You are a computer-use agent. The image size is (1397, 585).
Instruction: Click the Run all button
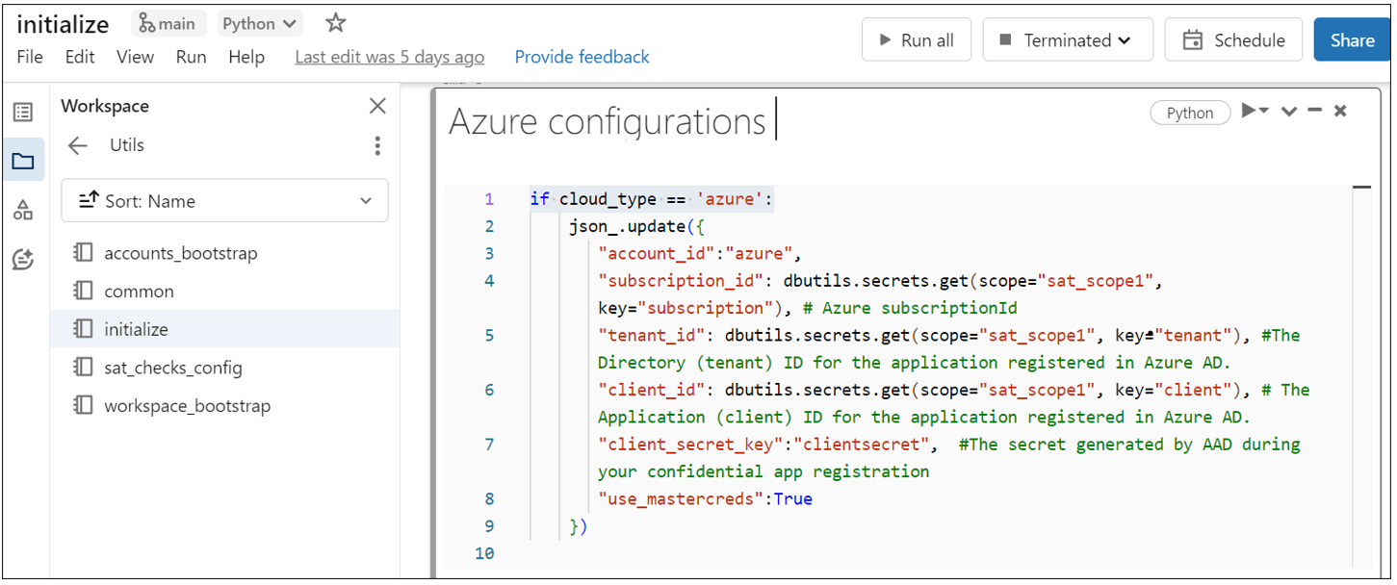917,40
